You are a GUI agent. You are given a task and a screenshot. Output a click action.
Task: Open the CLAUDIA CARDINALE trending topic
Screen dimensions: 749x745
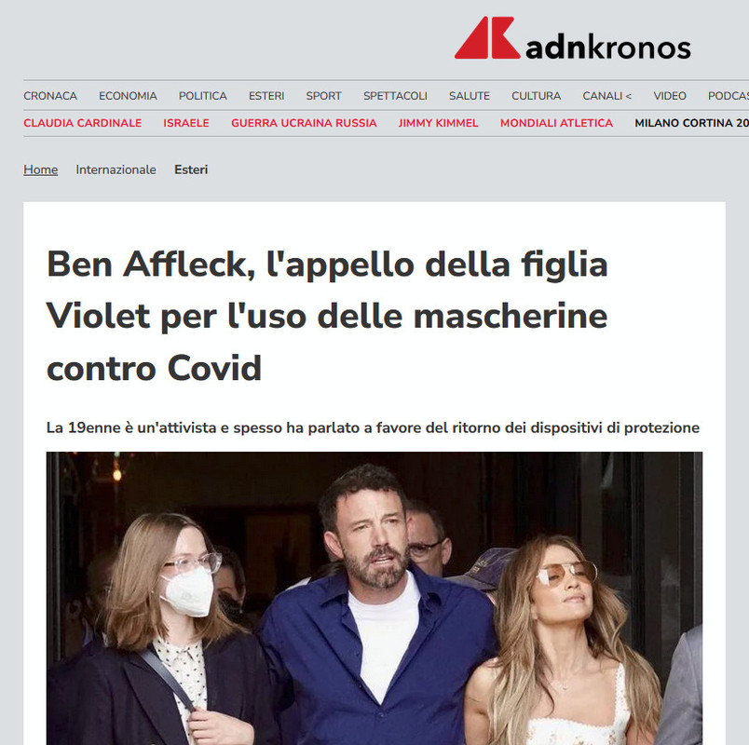coord(83,123)
